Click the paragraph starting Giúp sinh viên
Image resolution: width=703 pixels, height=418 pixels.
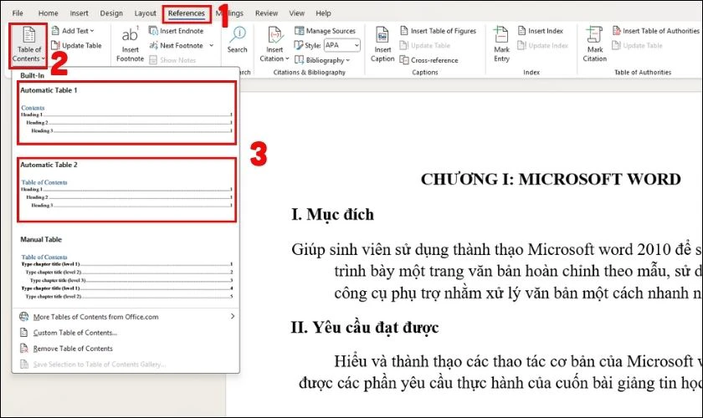[497, 271]
